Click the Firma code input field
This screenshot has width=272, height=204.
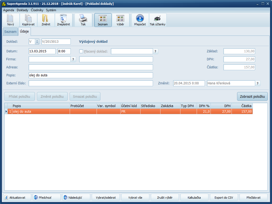tap(50, 59)
